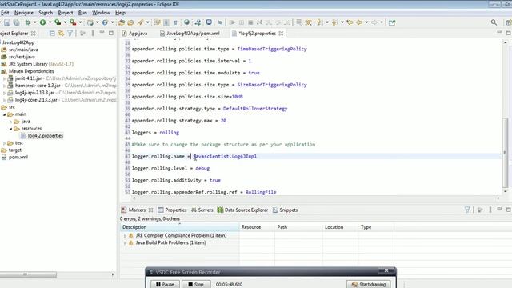Click the Next Annotation icon
512x288 pixels.
(320, 22)
